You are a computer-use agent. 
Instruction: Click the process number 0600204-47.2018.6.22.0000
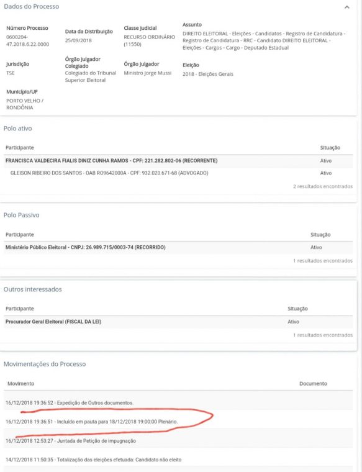pos(28,40)
